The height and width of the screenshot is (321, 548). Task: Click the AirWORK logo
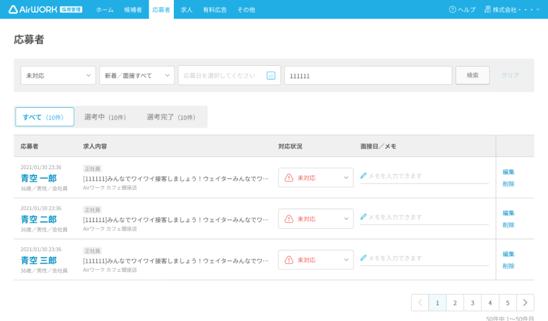pyautogui.click(x=45, y=10)
